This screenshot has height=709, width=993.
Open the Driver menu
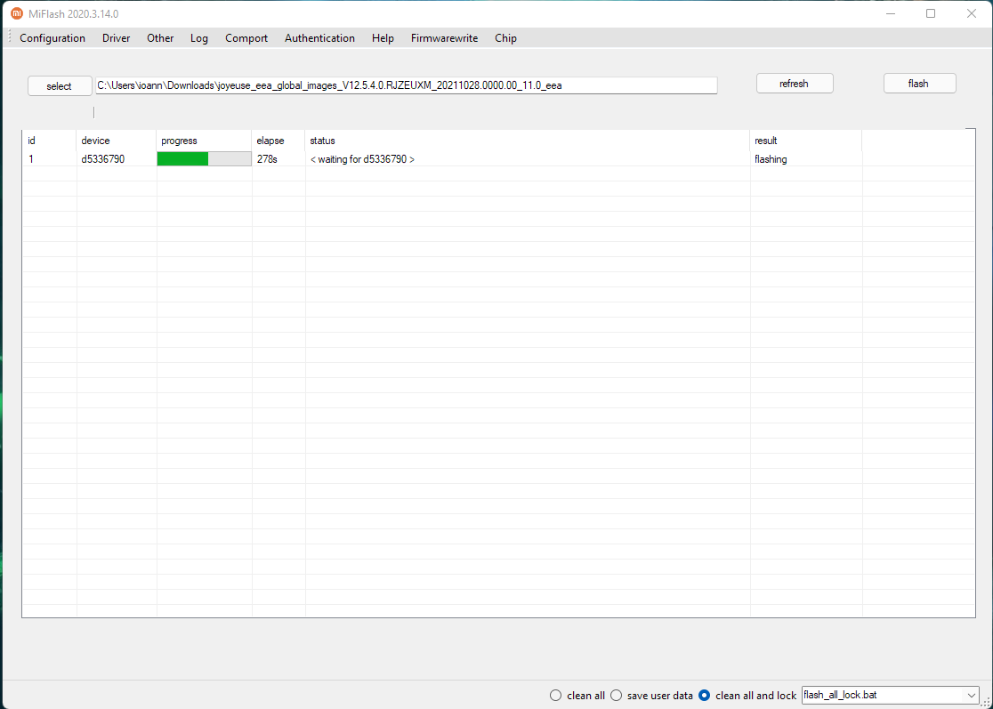click(x=116, y=38)
